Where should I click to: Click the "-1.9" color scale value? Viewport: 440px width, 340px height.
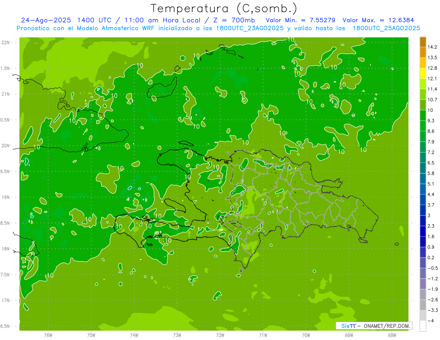[432, 289]
